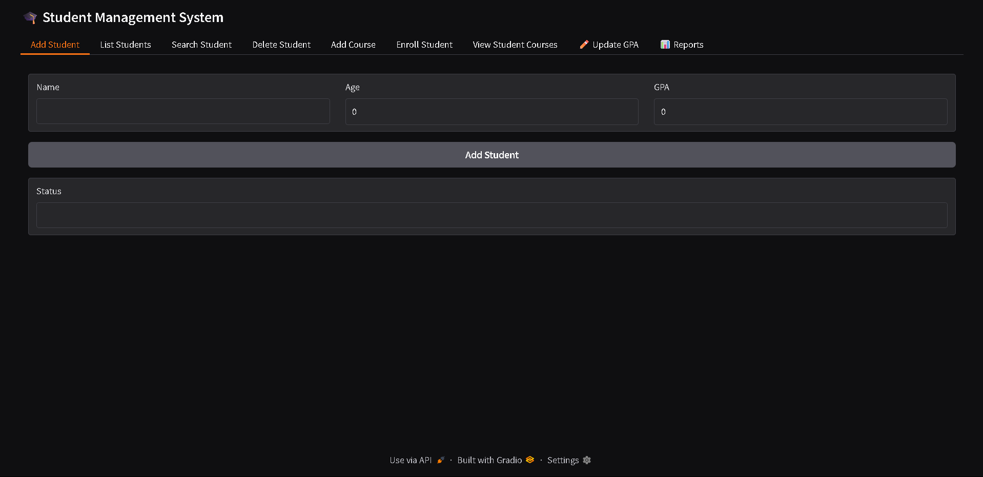The height and width of the screenshot is (477, 983).
Task: Select the Add Course tab
Action: pyautogui.click(x=353, y=45)
